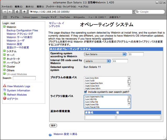The image size is (167, 140).
Task: Click the System Information house icon
Action: [x=5, y=90]
